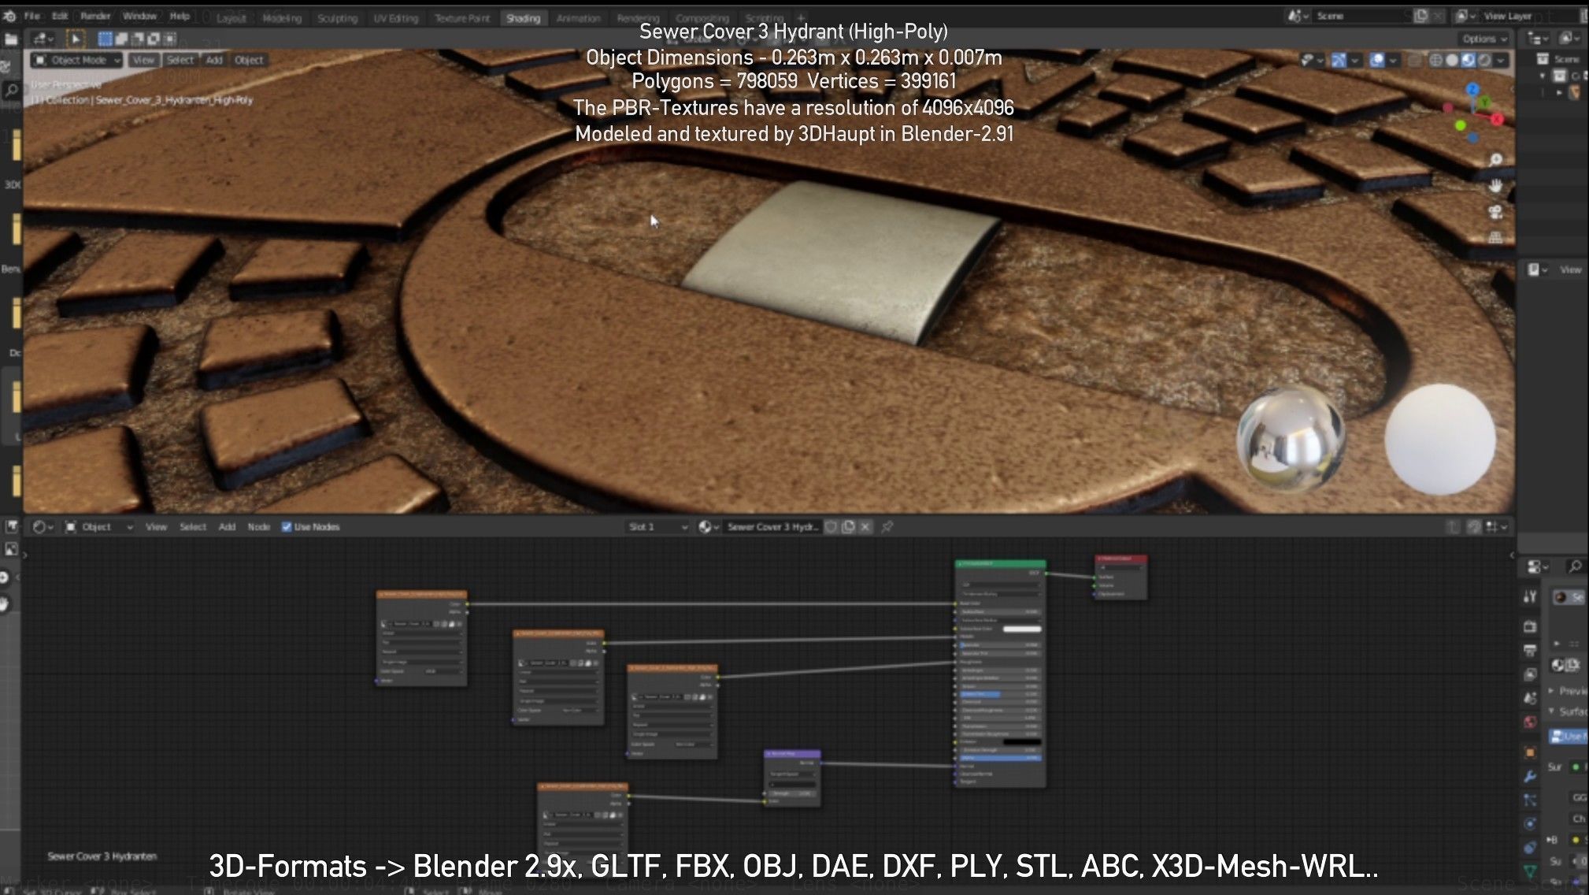Image resolution: width=1589 pixels, height=895 pixels.
Task: Switch to the Layout workspace tab
Action: tap(231, 18)
